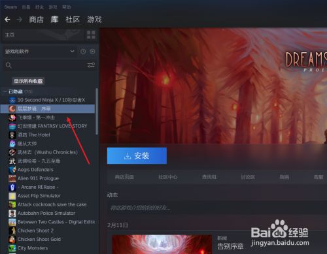Open large 游戏 navigation tab

tap(94, 20)
